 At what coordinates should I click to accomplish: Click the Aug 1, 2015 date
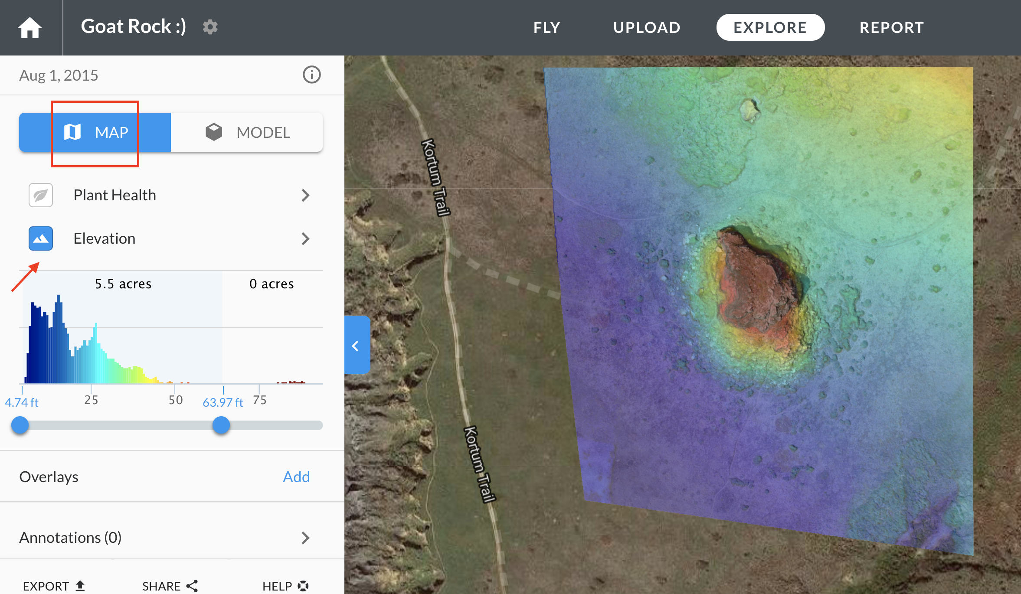[x=59, y=75]
